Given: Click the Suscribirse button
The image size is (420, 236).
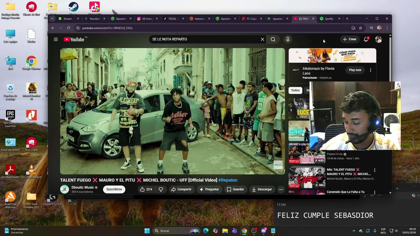Looking at the screenshot, I should 114,189.
